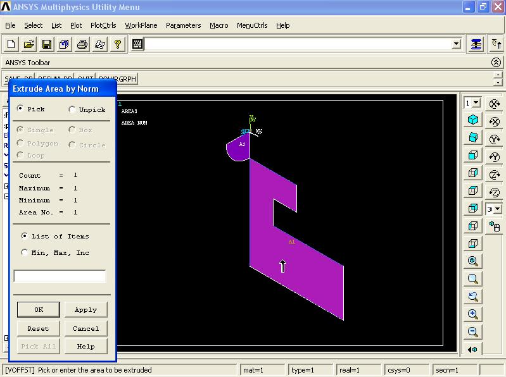This screenshot has height=377, width=506.
Task: Open the command input history dropdown
Action: [x=456, y=44]
